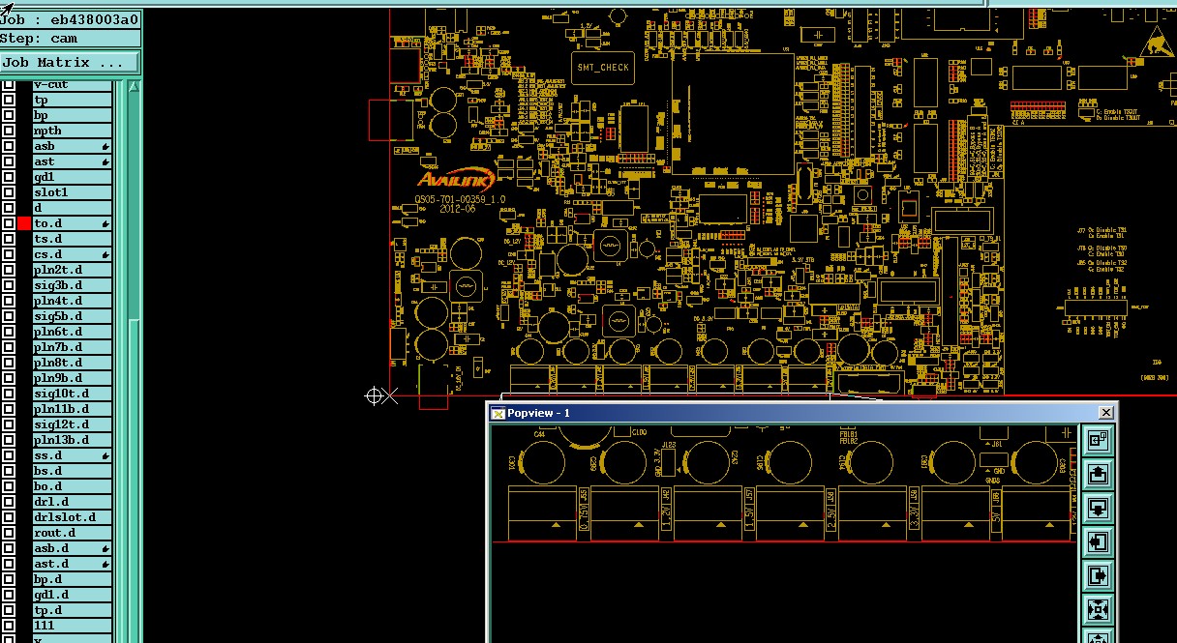Click the red color swatch of to.d
Viewport: 1177px width, 643px height.
(24, 223)
